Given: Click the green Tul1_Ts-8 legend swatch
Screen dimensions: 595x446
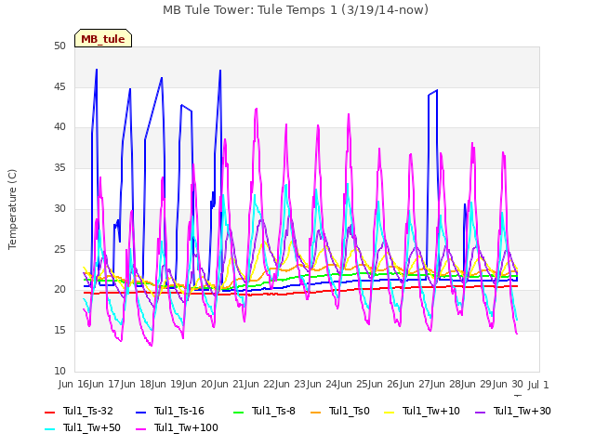Looking at the screenshot, I should 238,412.
